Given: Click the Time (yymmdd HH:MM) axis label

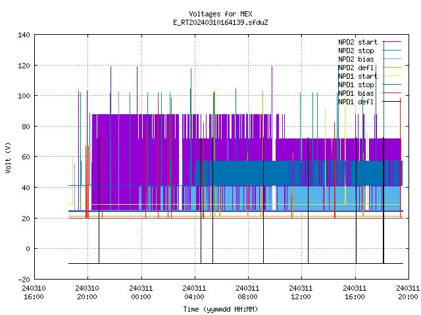Looking at the screenshot, I should point(220,309).
